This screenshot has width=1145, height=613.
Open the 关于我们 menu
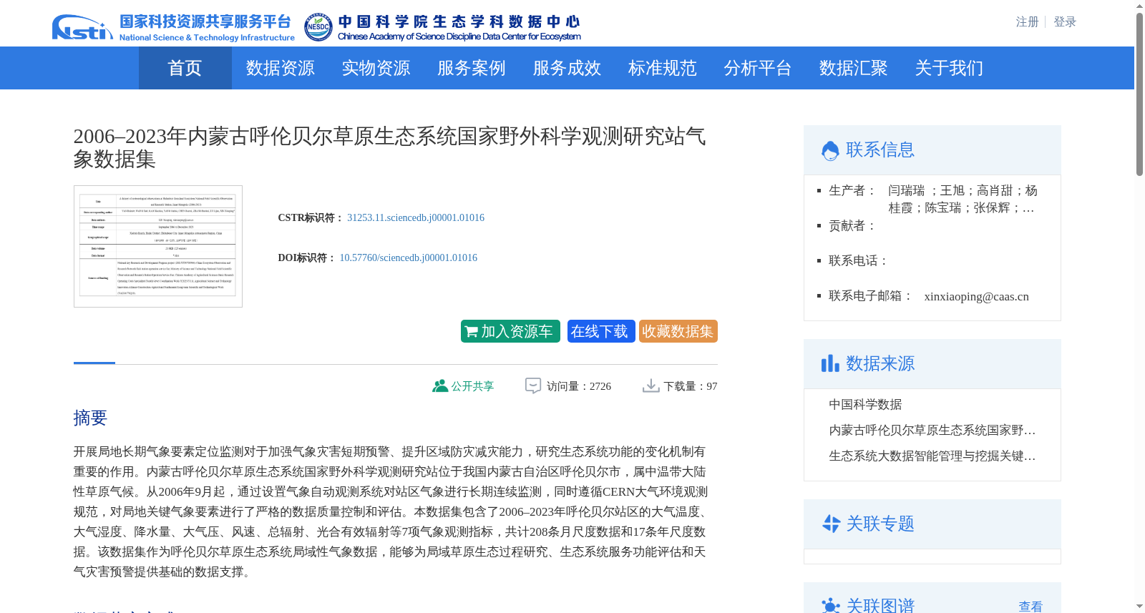[x=949, y=68]
